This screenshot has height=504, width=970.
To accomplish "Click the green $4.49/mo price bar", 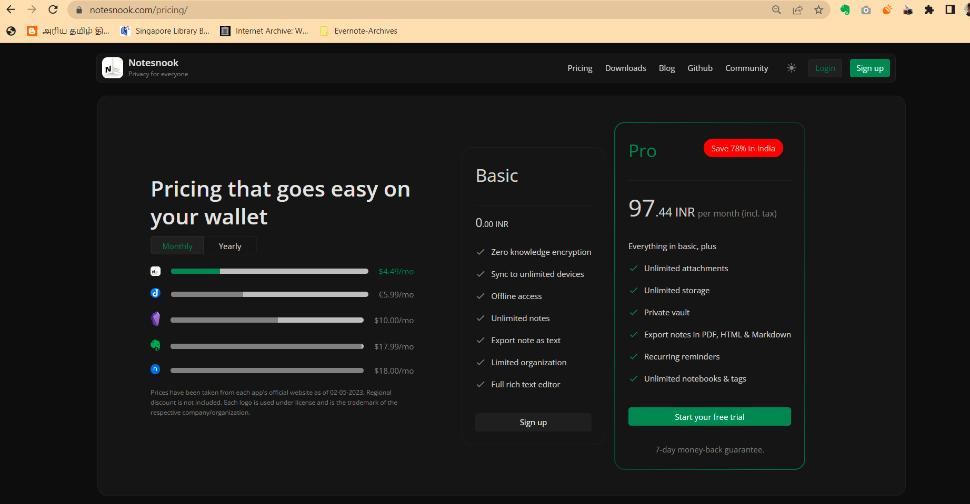I will [x=269, y=271].
